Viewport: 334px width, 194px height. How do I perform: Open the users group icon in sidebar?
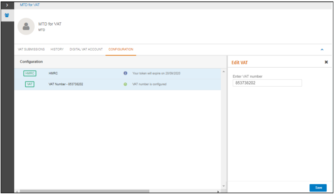pos(7,15)
